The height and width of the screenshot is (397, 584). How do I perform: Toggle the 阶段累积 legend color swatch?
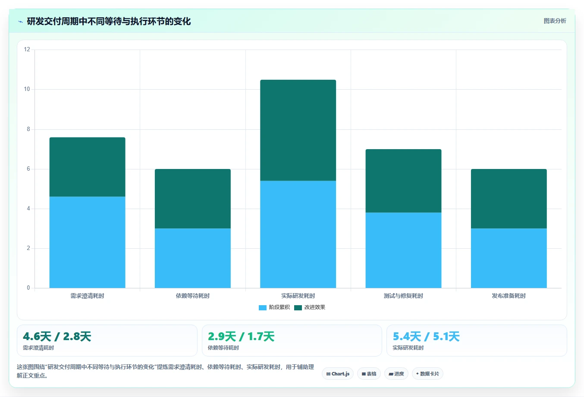coord(263,307)
